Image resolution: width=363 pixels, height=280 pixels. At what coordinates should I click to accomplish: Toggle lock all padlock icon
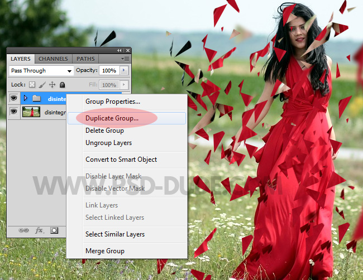point(62,85)
